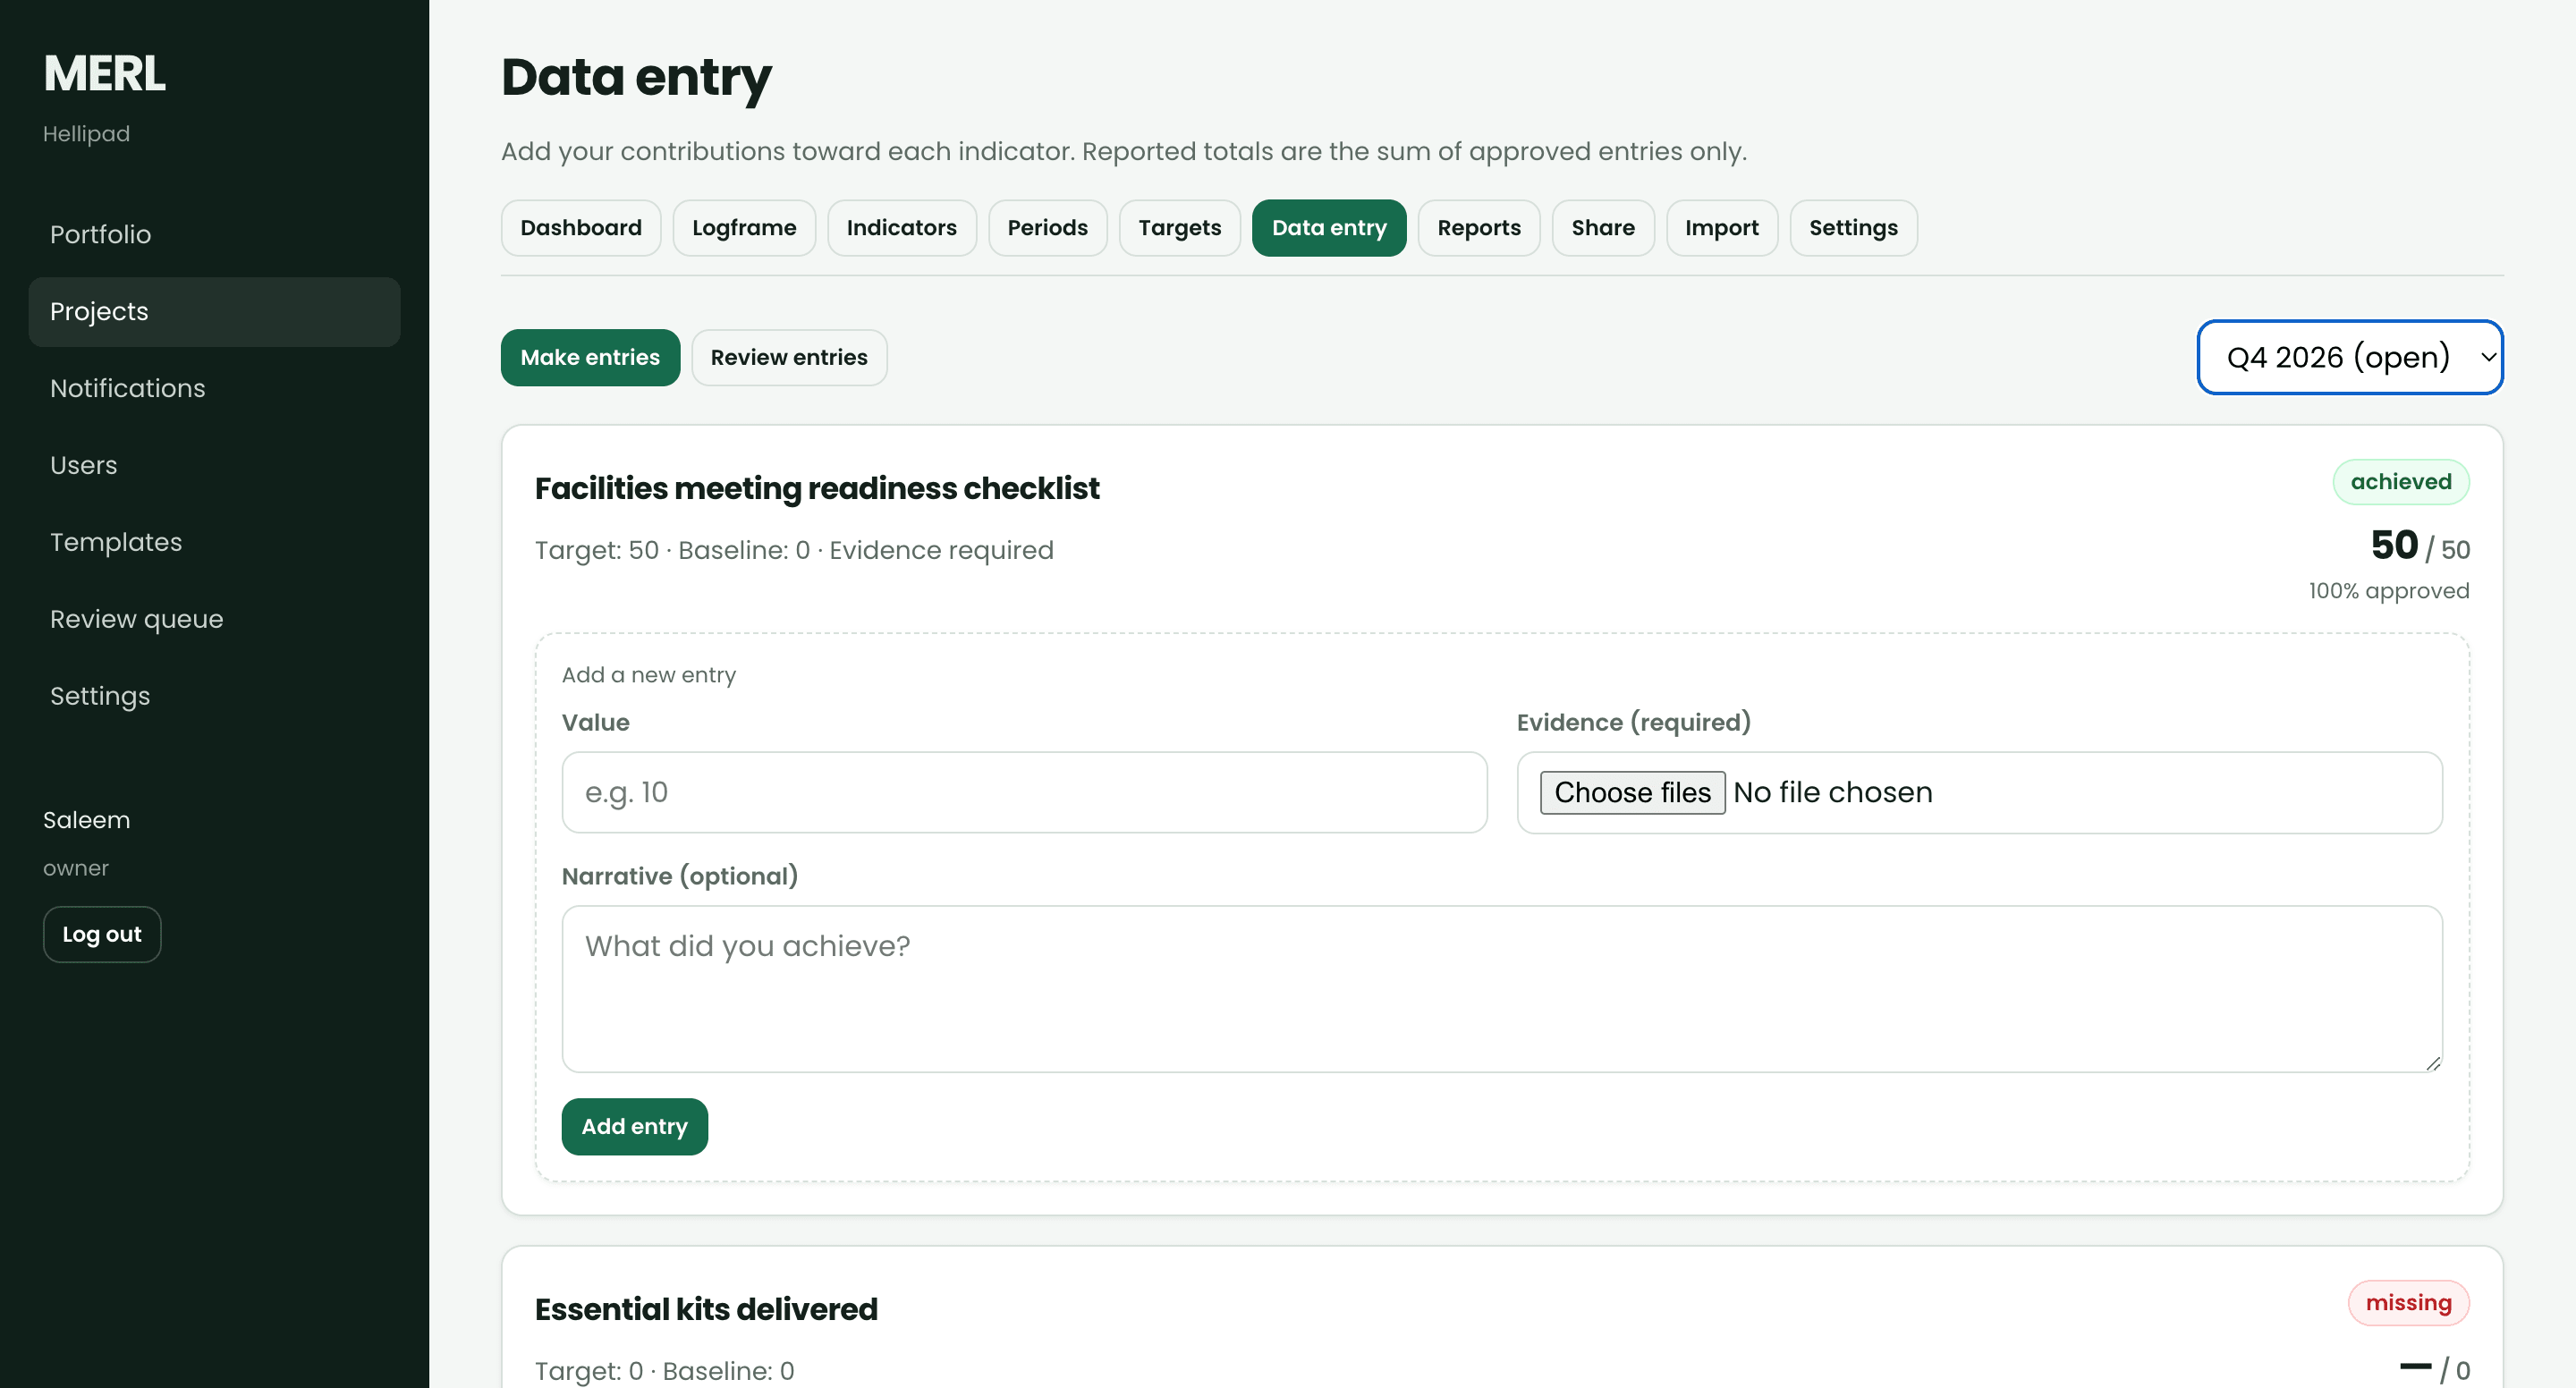Click the missing status badge
The height and width of the screenshot is (1388, 2576).
pyautogui.click(x=2408, y=1303)
